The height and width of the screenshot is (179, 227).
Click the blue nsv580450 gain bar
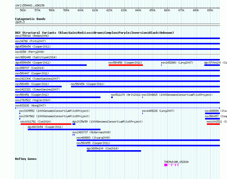38,87
